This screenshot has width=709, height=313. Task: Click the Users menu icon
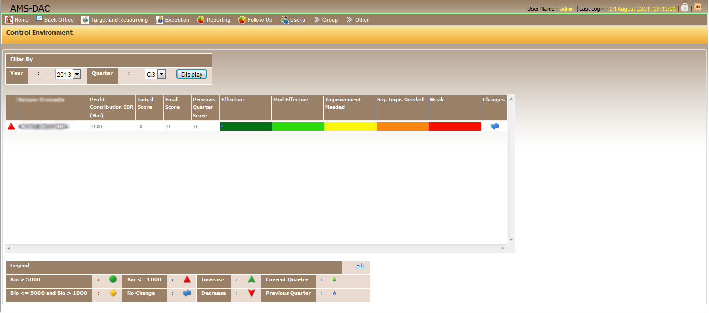[285, 20]
